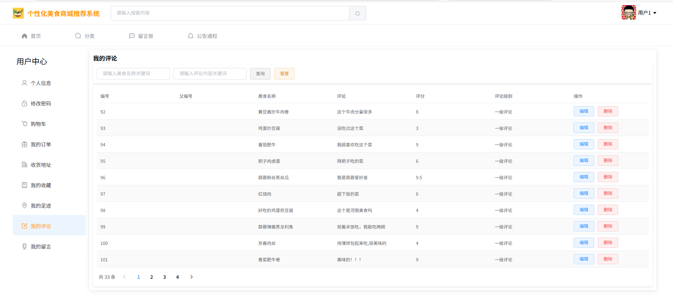
Task: Edit comment 92 黄豆酱炒牛肉卷
Action: [584, 111]
